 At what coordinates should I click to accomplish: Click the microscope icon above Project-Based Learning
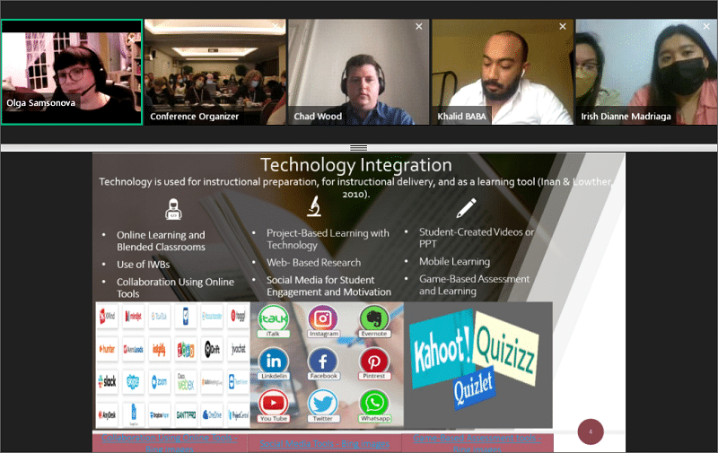click(314, 206)
